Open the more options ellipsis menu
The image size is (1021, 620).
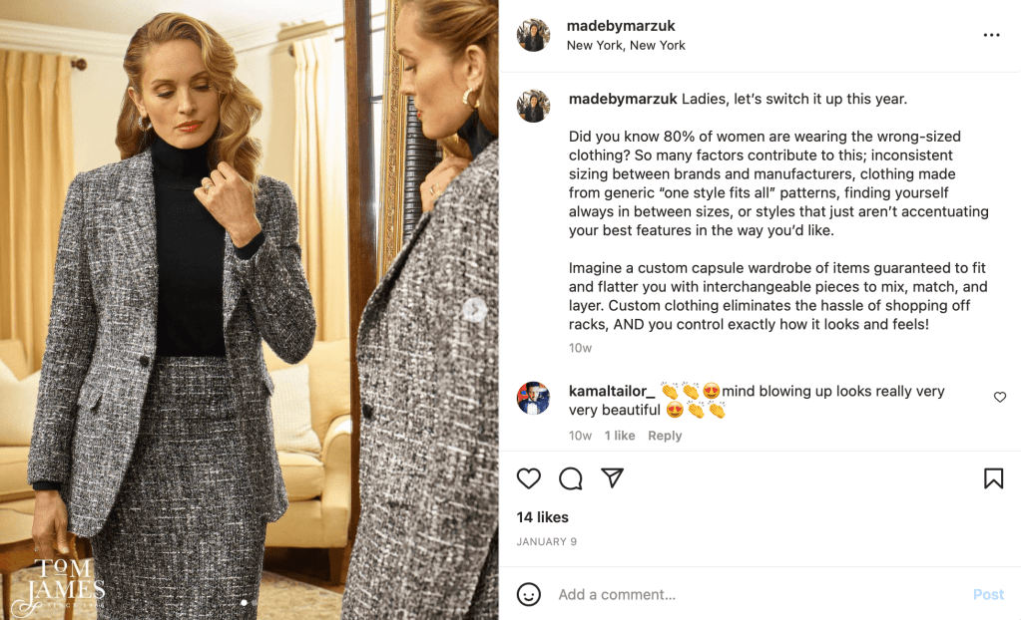click(991, 35)
